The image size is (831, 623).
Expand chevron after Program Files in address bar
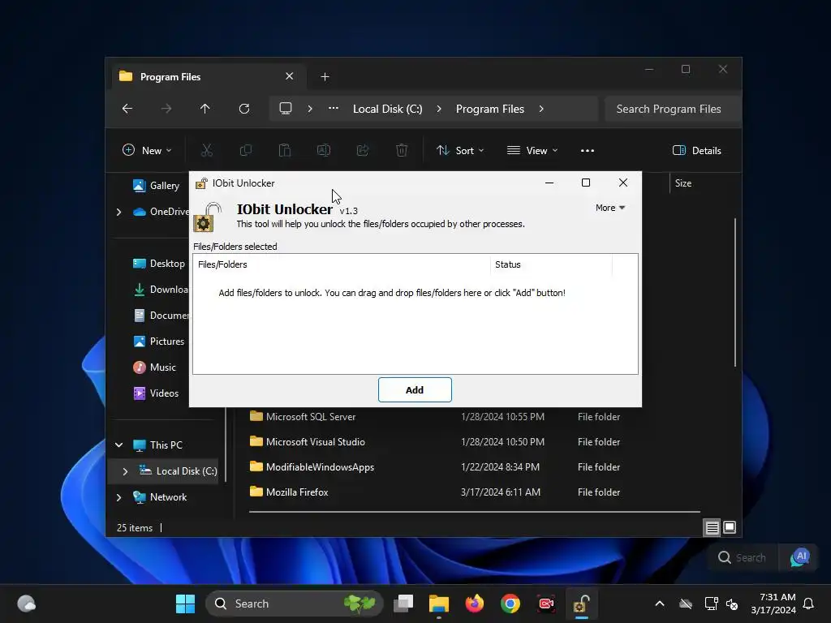[x=541, y=109]
